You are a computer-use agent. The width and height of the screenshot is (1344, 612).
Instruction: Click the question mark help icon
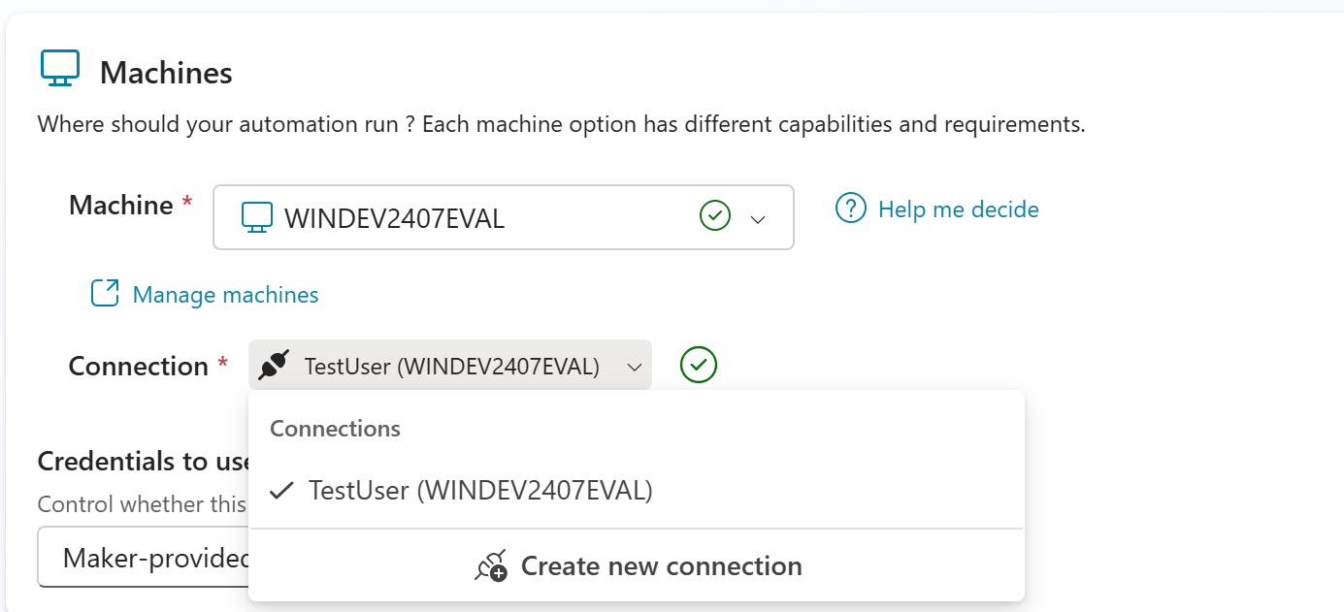pos(850,209)
